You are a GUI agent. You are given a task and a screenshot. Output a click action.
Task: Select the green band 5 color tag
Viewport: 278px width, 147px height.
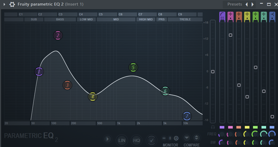point(255,127)
